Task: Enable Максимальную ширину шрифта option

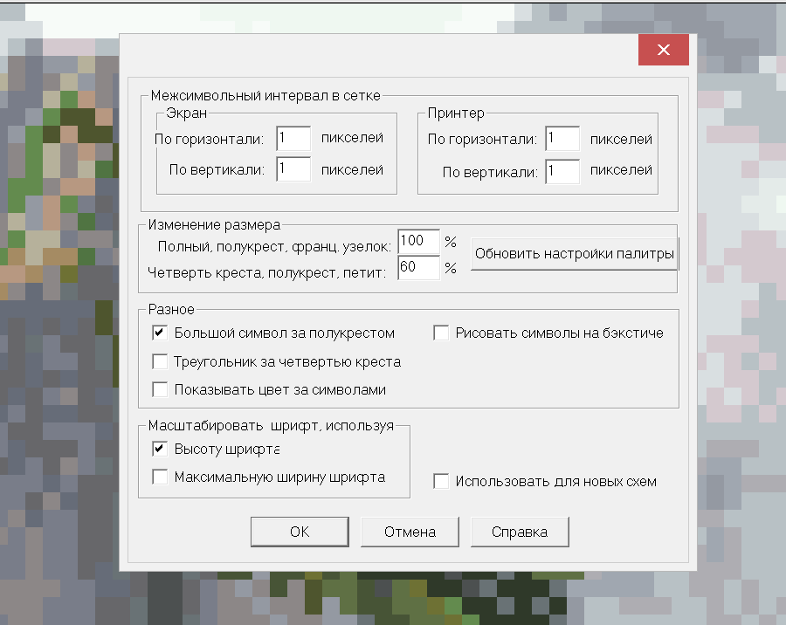Action: click(160, 477)
